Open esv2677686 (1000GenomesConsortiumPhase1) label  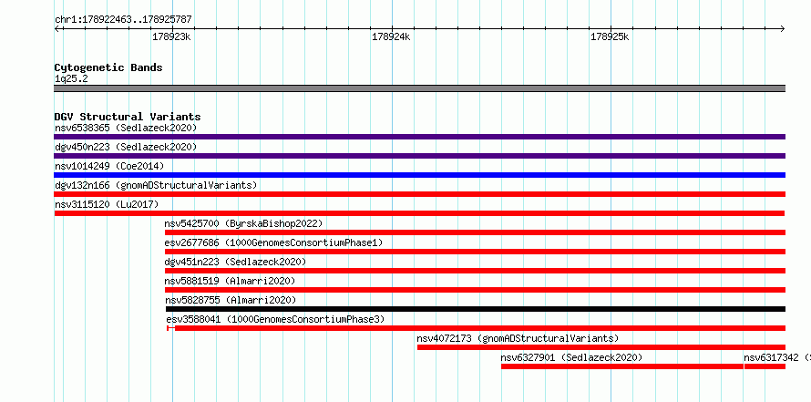coord(273,242)
